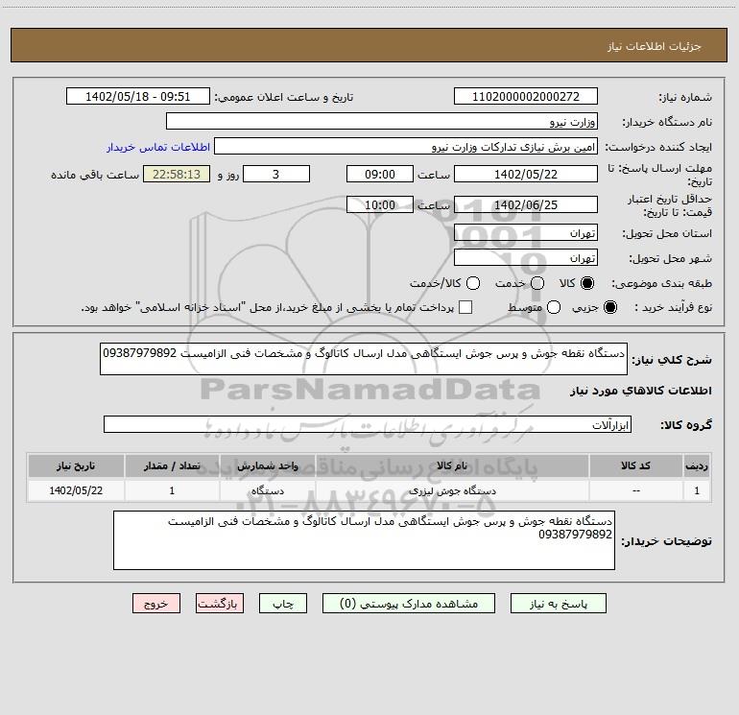Click تعداد / مقدار column header
The height and width of the screenshot is (715, 739).
(172, 465)
